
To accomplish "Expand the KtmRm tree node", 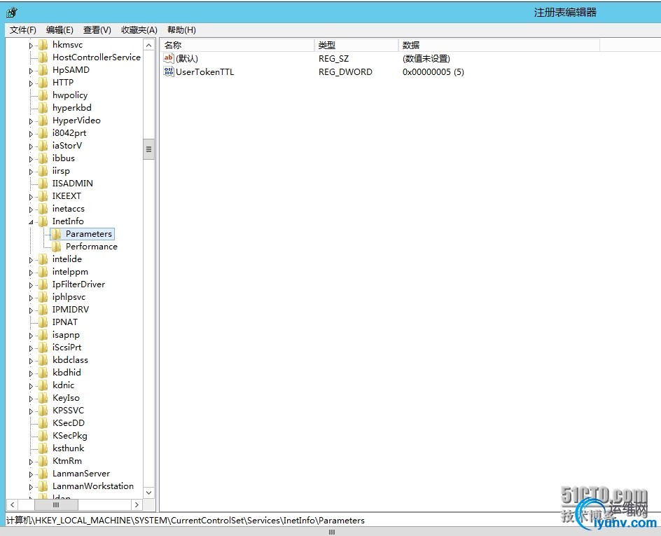I will pos(31,462).
